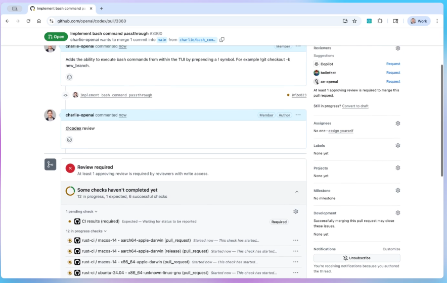Click the now timestamp on @codex comment
447x283 pixels.
click(x=122, y=115)
